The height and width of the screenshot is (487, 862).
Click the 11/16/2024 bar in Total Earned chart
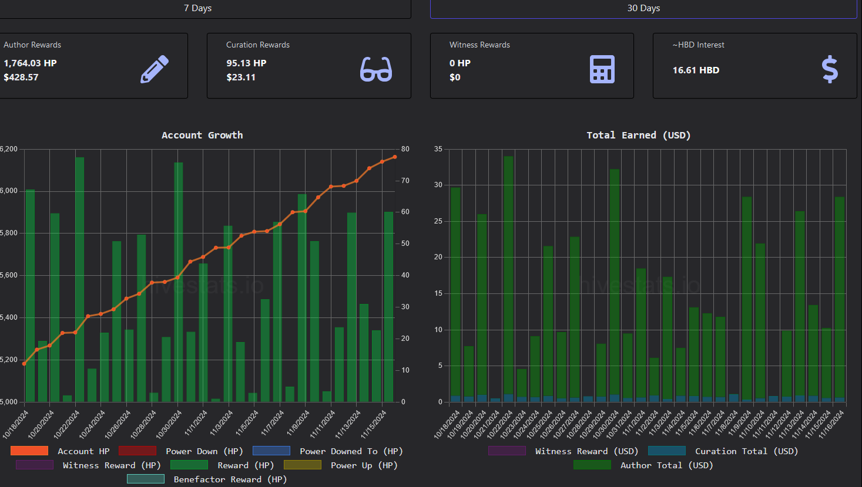point(840,299)
